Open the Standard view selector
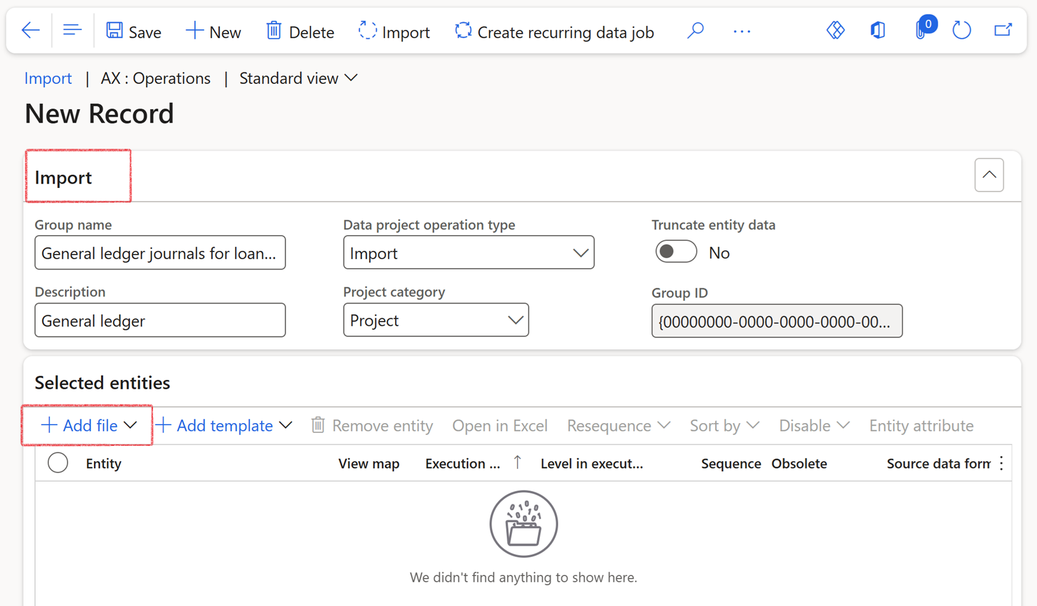Viewport: 1037px width, 606px height. tap(298, 78)
